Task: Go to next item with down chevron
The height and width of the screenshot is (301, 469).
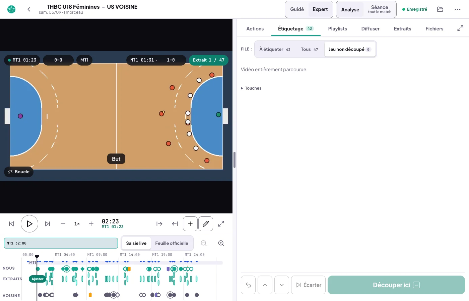Action: pyautogui.click(x=282, y=285)
